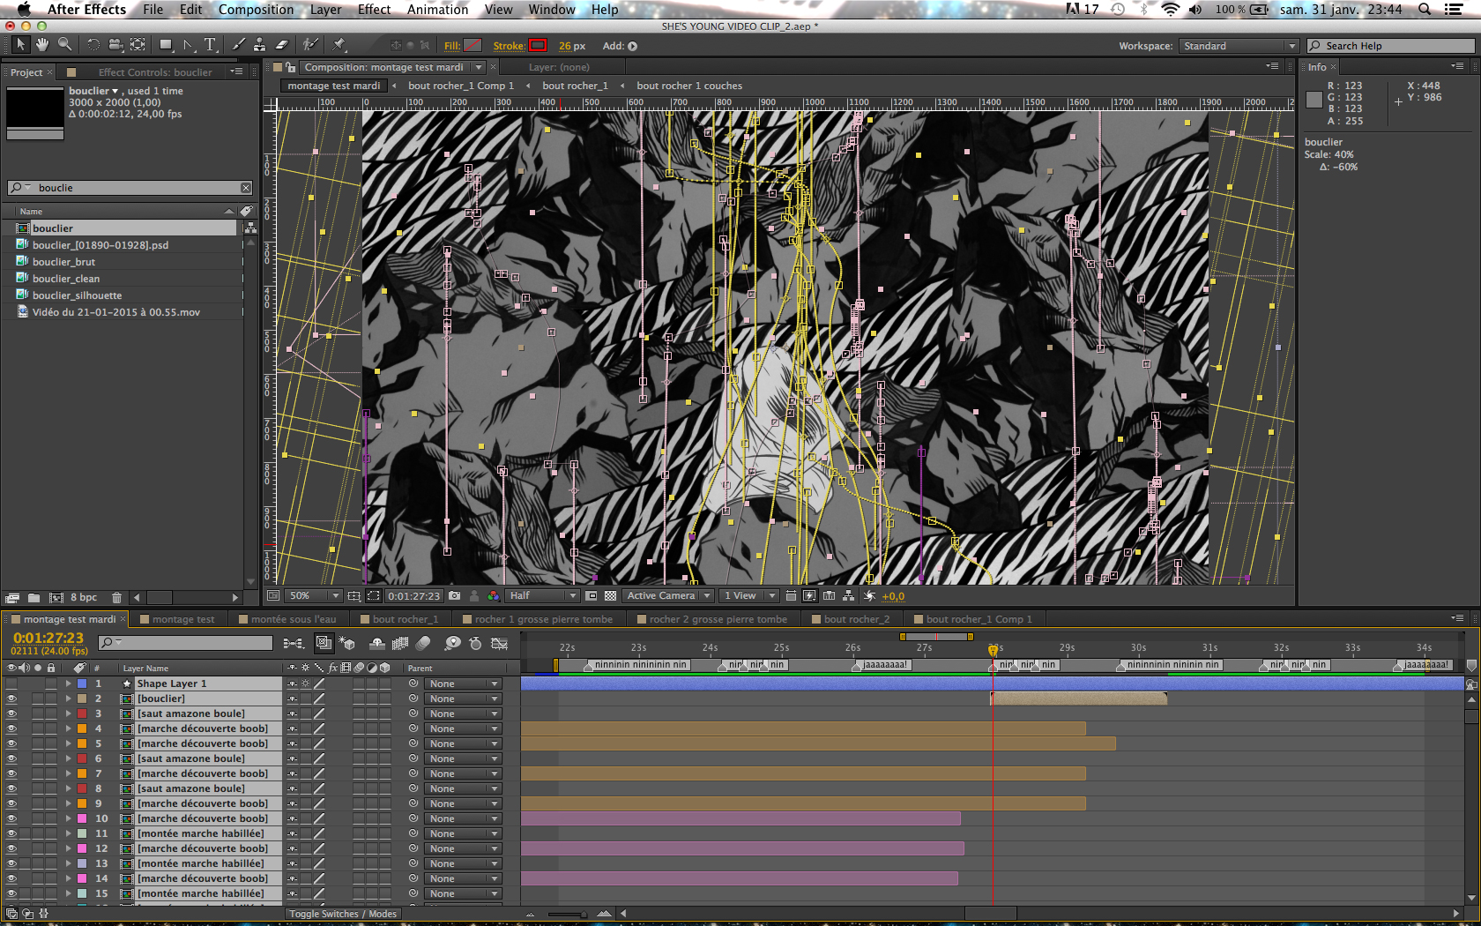Open Composition Mini-Flowchart in timeline
The width and height of the screenshot is (1481, 926).
[x=294, y=644]
